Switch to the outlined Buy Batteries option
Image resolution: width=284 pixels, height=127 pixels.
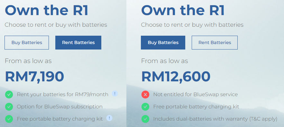point(27,42)
